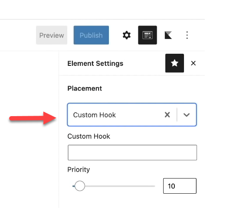Click the Placement section heading
The height and width of the screenshot is (208, 243).
(85, 88)
